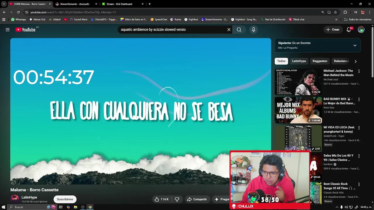This screenshot has height=210, width=374.
Task: Clear the YouTube search text
Action: (229, 29)
